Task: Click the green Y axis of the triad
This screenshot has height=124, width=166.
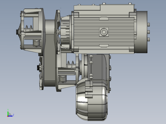Action: [x=8, y=114]
